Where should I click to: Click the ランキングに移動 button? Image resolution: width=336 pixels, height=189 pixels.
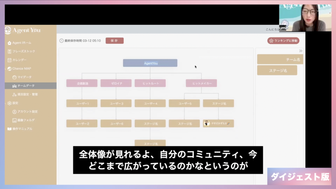click(283, 41)
